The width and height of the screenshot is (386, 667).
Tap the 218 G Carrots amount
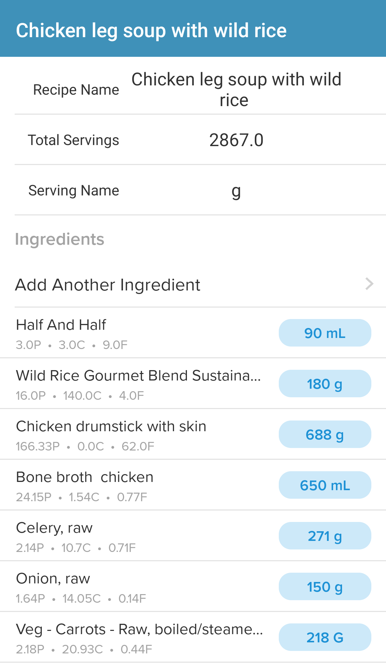(x=325, y=637)
